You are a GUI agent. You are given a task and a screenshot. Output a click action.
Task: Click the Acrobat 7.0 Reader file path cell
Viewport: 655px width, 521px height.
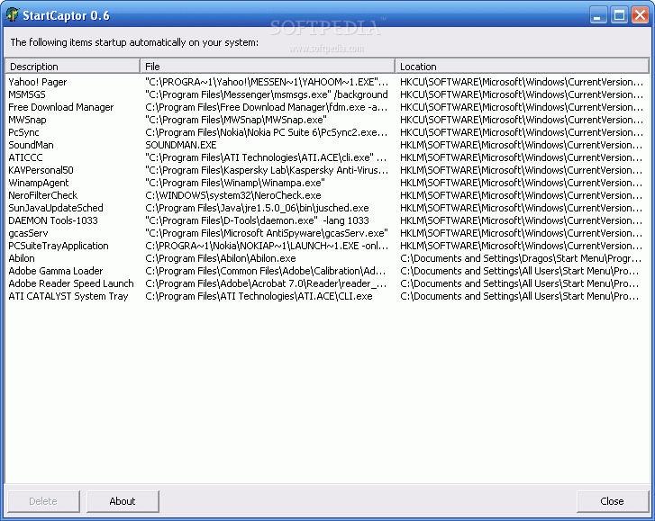[266, 283]
